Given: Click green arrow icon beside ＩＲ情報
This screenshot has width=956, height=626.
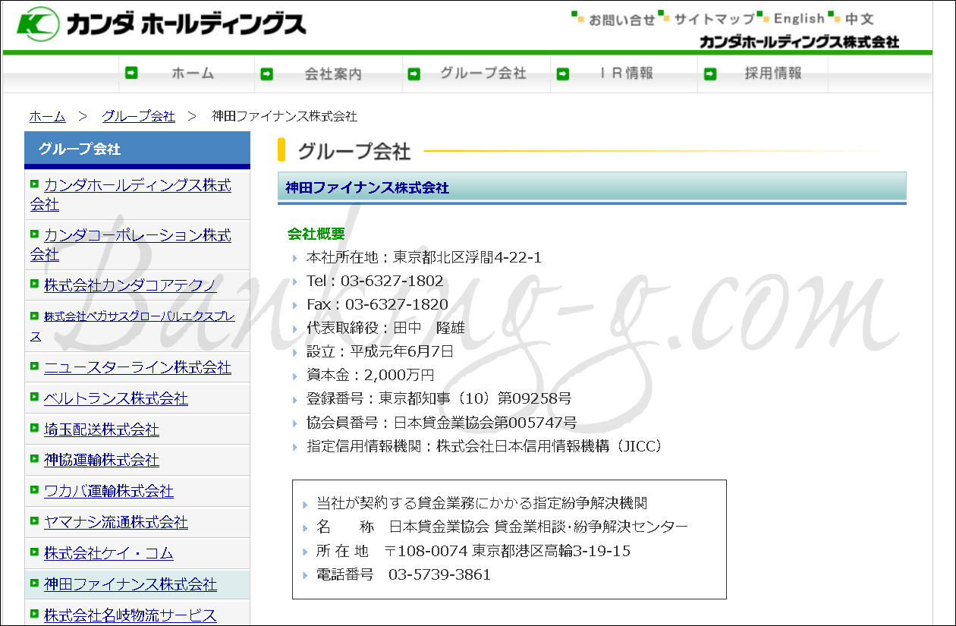Looking at the screenshot, I should click(562, 74).
